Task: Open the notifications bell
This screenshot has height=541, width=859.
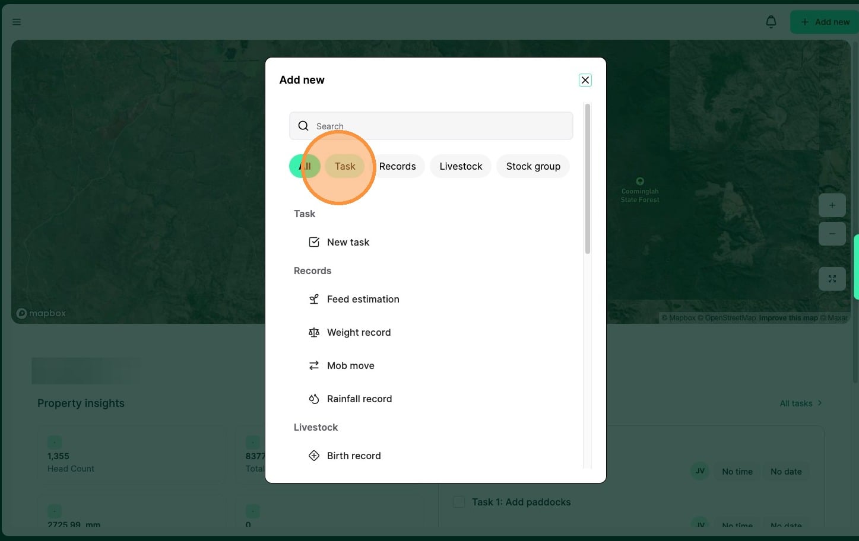Action: (x=771, y=22)
